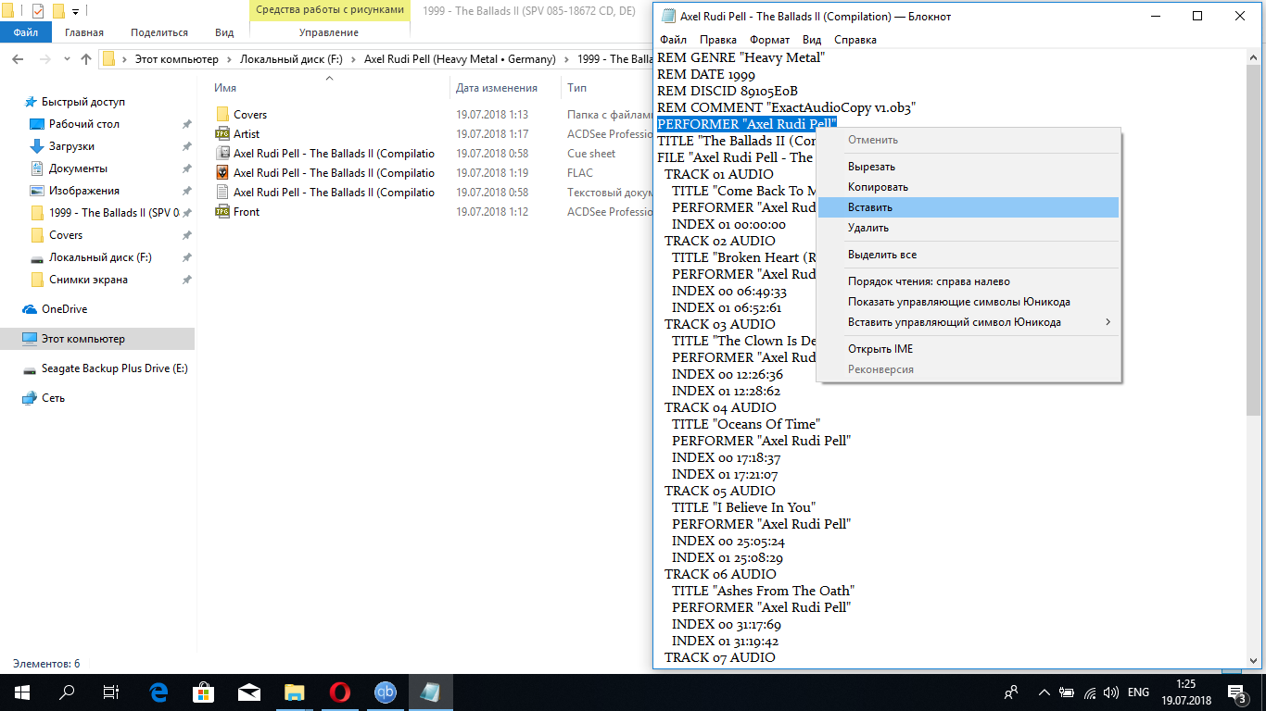This screenshot has height=711, width=1266.
Task: Open the Управление picture tools tab
Action: [x=329, y=32]
